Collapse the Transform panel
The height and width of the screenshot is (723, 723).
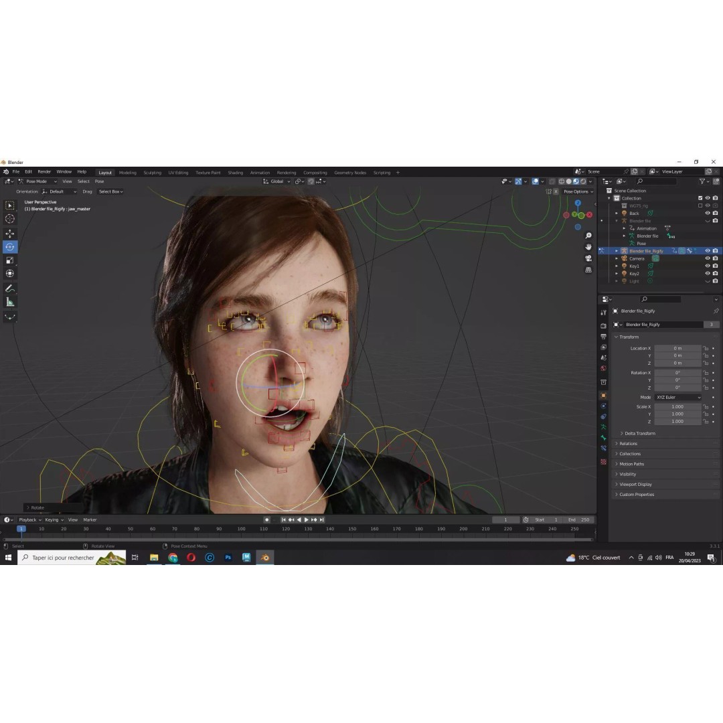click(x=629, y=337)
